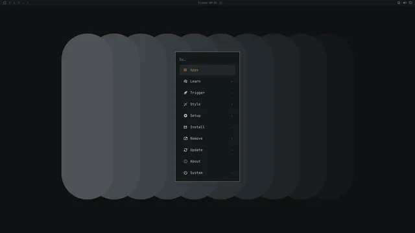Expand the Install submenu chevron
This screenshot has width=415, height=233.
232,127
